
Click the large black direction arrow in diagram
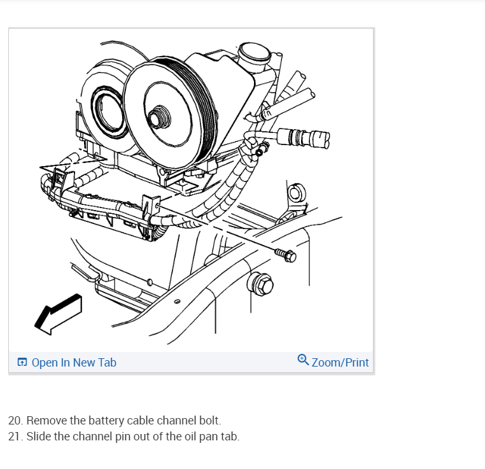click(x=58, y=314)
